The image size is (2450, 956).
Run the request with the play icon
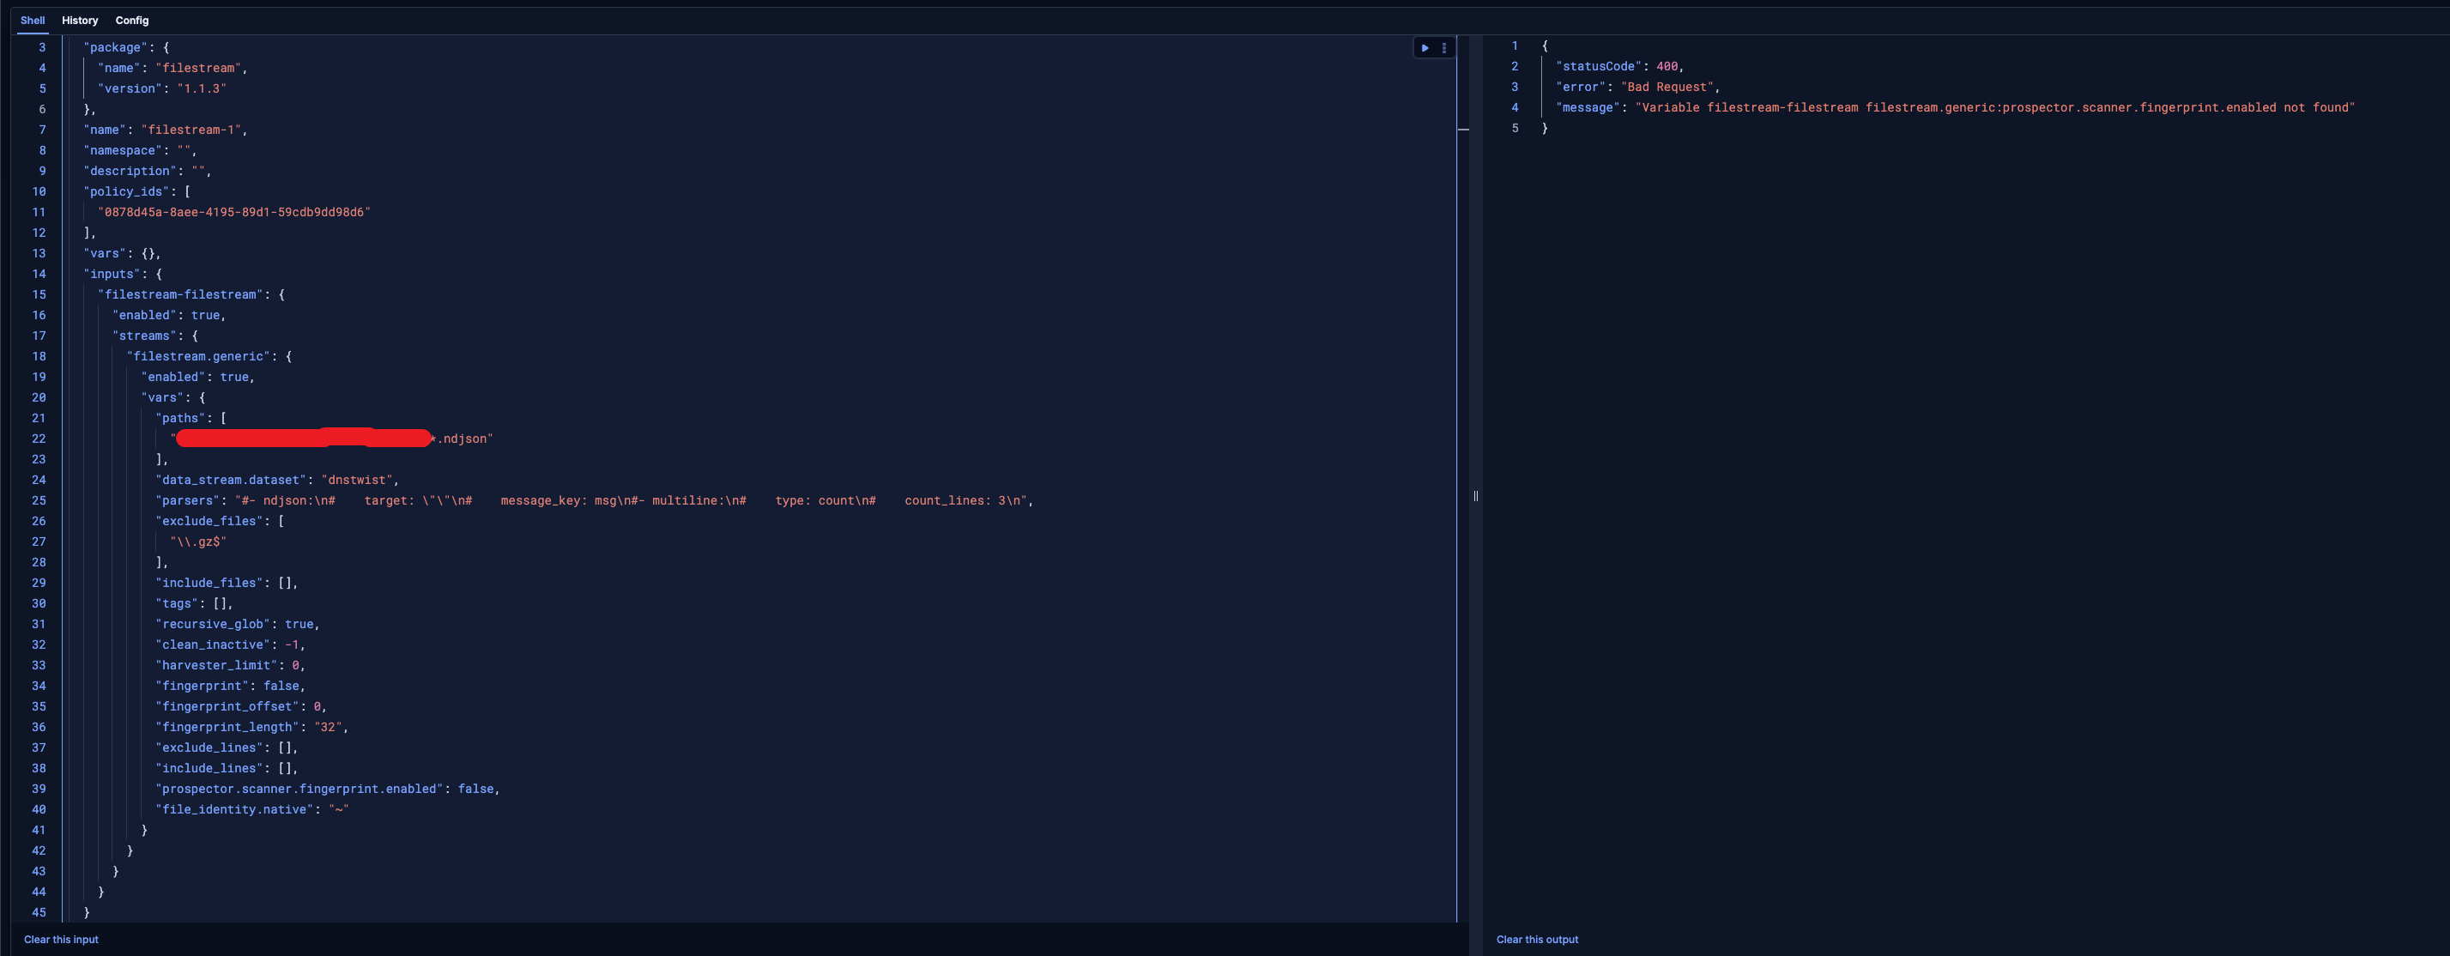point(1425,47)
